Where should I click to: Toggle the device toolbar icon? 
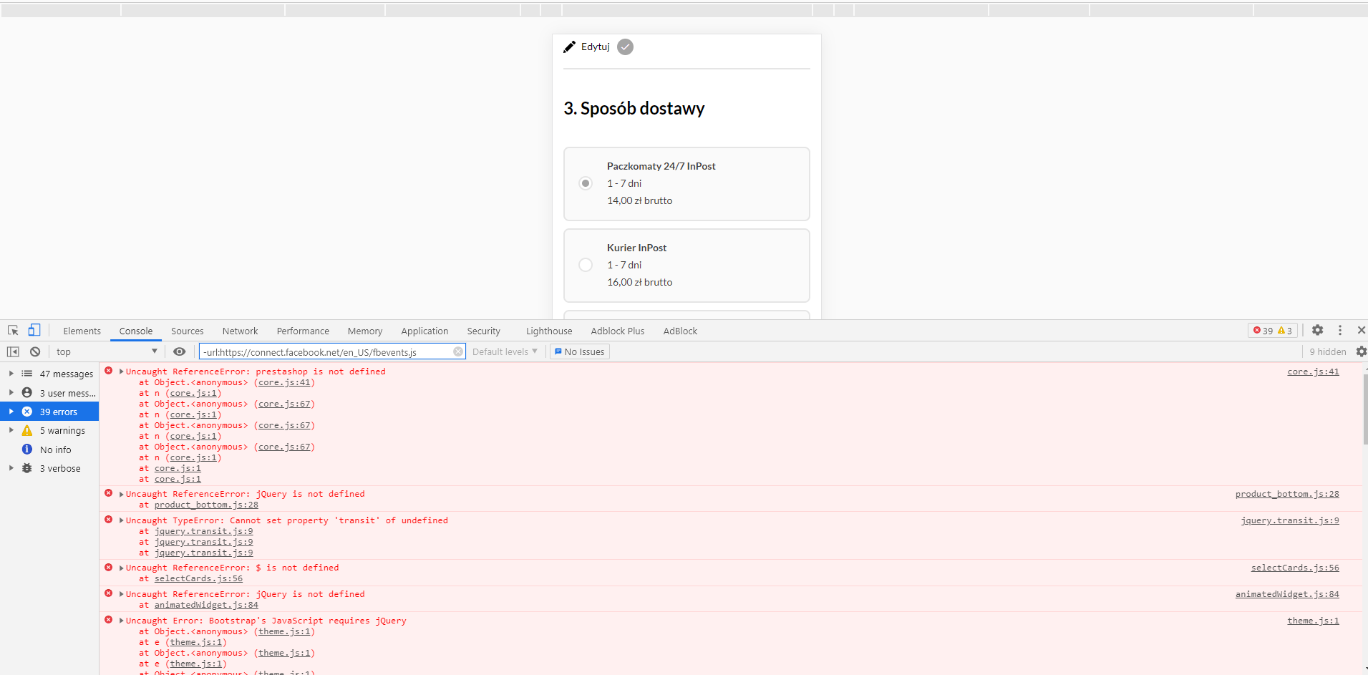[x=34, y=330]
